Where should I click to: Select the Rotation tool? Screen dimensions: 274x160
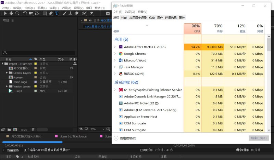pyautogui.click(x=25, y=13)
